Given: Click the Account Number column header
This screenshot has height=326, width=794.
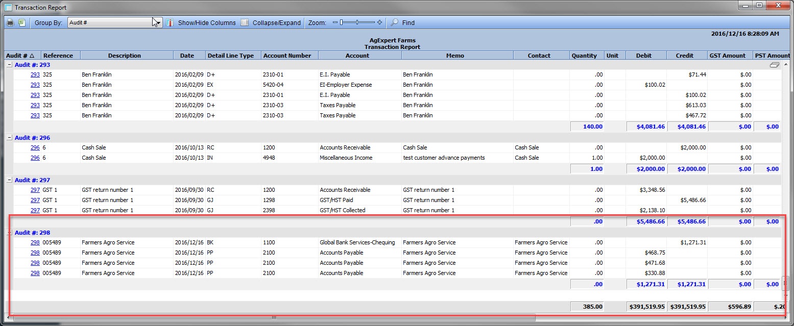Looking at the screenshot, I should pyautogui.click(x=290, y=56).
